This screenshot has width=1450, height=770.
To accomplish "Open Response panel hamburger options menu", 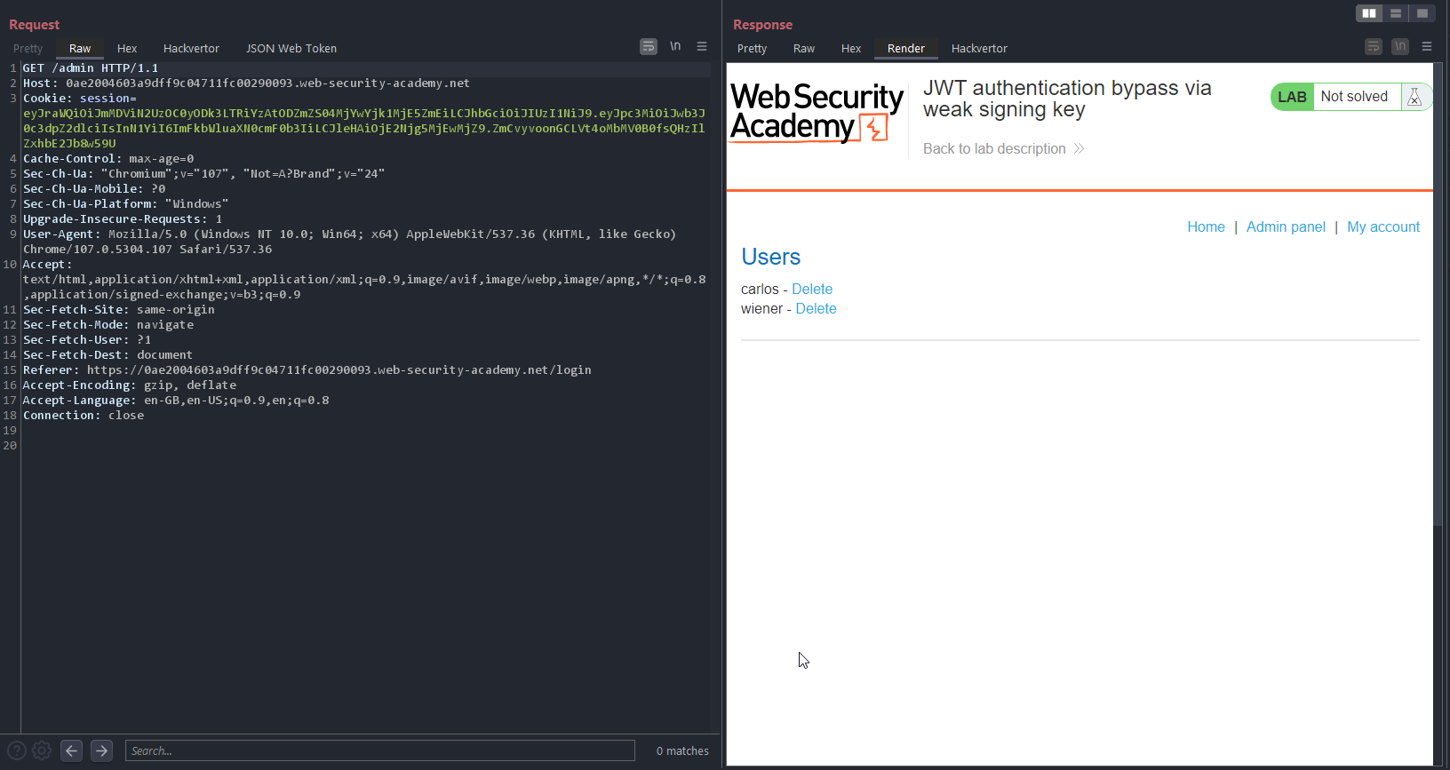I will point(1427,47).
